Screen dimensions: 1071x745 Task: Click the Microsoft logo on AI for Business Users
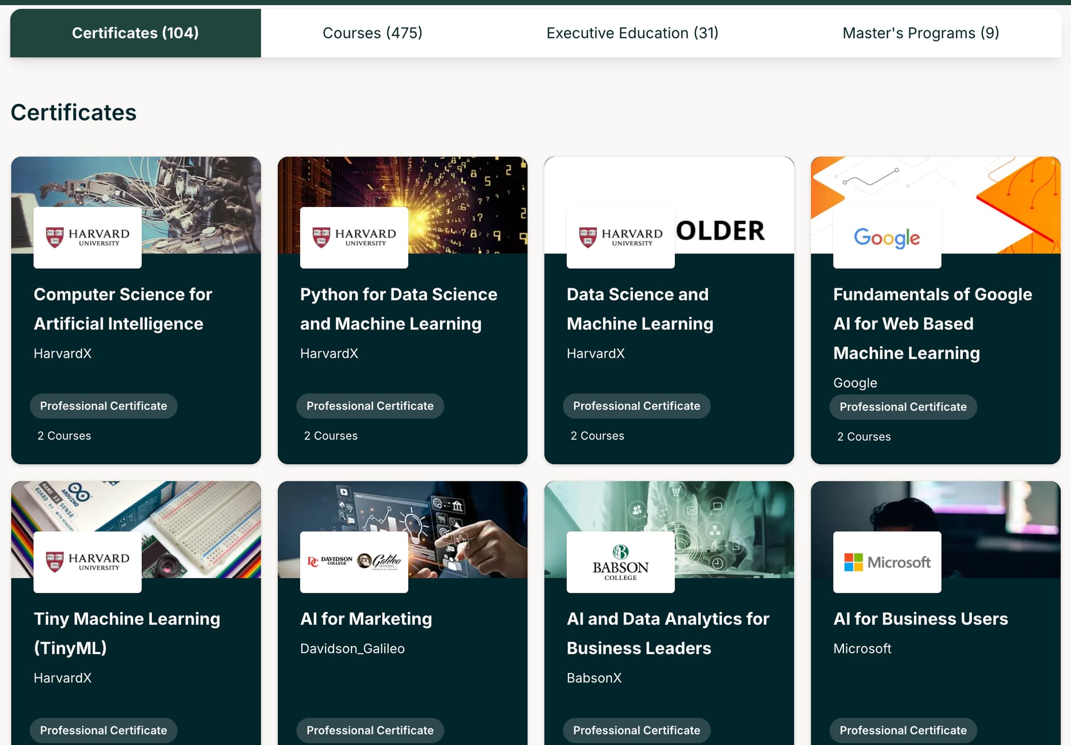tap(887, 562)
